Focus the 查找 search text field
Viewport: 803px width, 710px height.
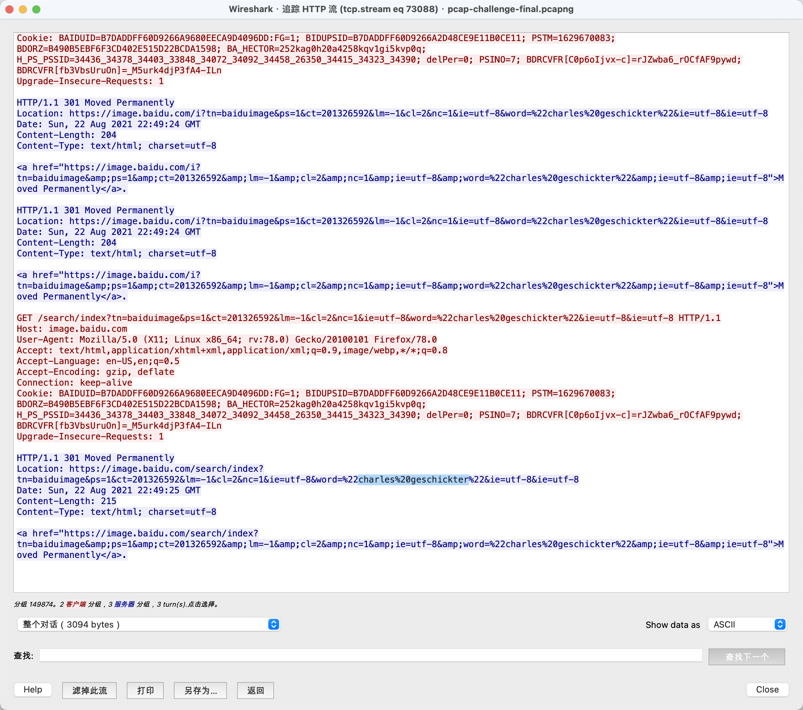pos(370,655)
